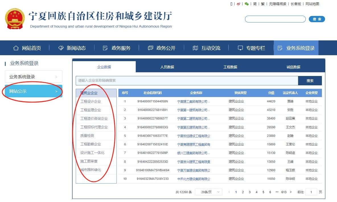337x202 pixels.
Task: Open company link 宁夏宏远建设工程有限公
Action: (x=194, y=136)
